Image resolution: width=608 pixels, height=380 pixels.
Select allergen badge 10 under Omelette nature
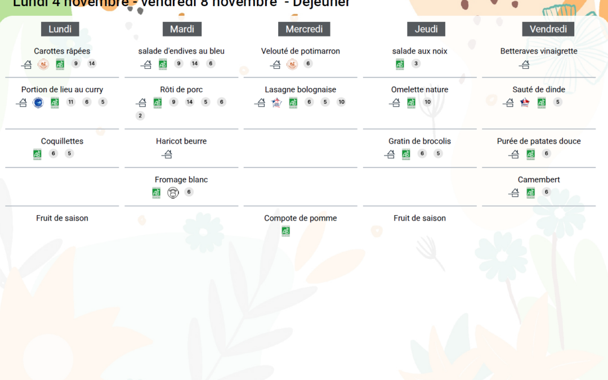(x=428, y=102)
